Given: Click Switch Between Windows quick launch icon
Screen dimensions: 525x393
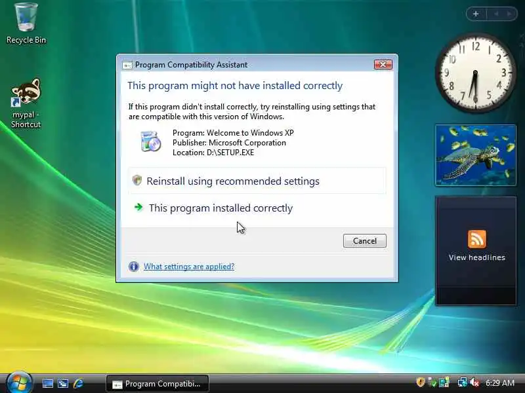Looking at the screenshot, I should (x=63, y=383).
